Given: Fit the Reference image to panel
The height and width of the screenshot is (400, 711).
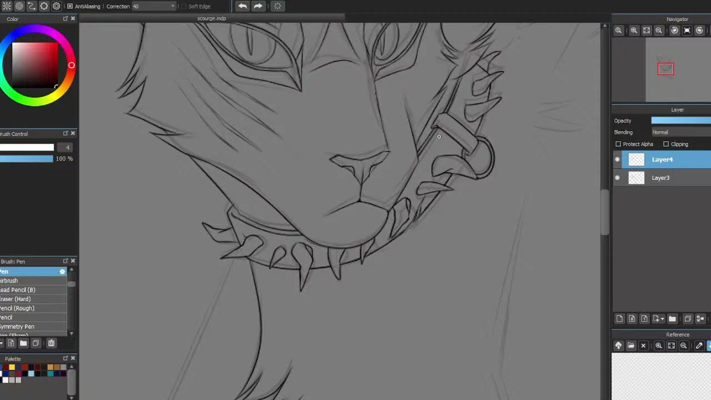Looking at the screenshot, I should point(671,346).
